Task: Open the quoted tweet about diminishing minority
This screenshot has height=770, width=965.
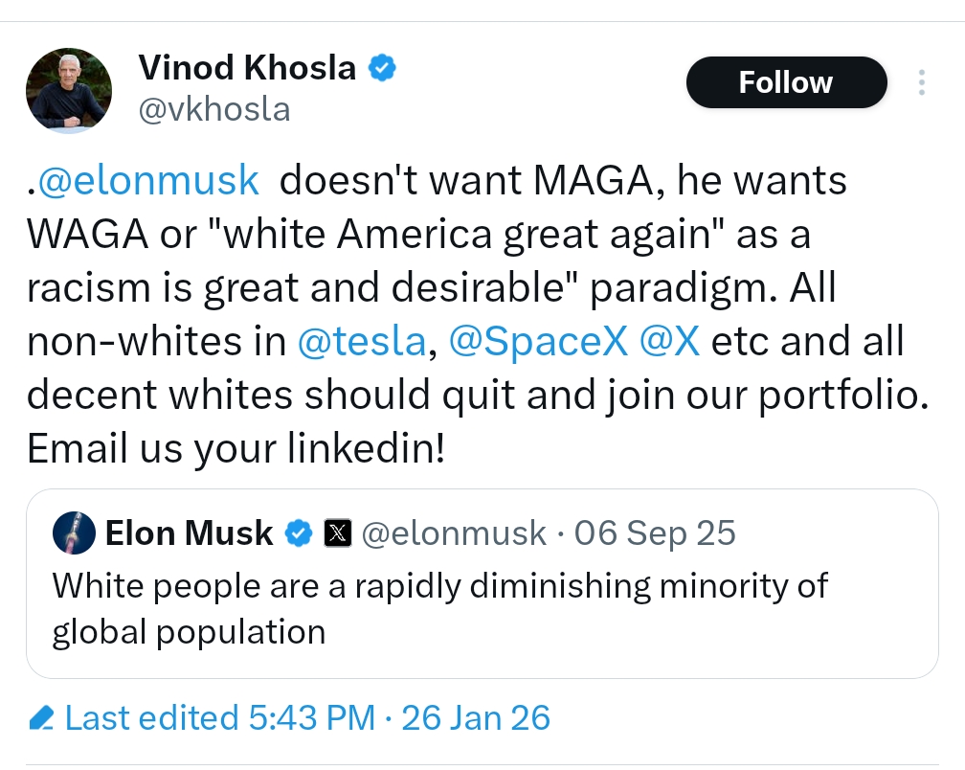Action: 440,608
